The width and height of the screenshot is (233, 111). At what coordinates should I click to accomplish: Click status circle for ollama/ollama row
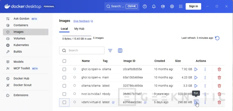pyautogui.click(x=74, y=85)
